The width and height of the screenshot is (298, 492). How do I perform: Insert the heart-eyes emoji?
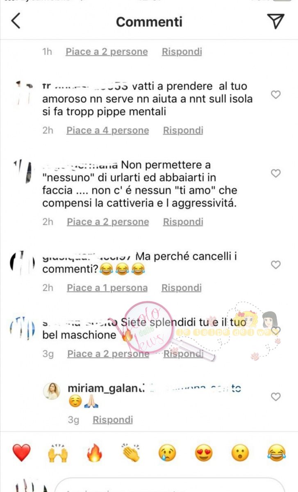(204, 453)
